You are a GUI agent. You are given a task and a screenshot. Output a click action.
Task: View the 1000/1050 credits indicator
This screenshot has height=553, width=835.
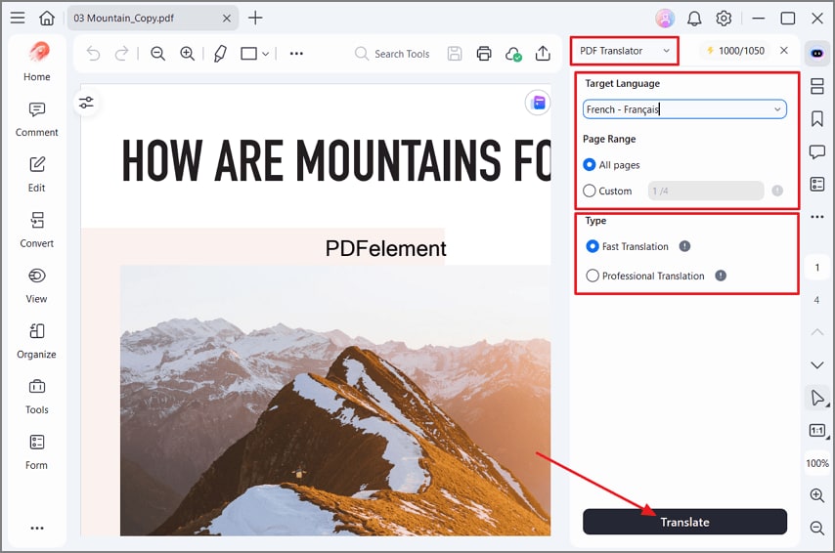click(x=735, y=51)
